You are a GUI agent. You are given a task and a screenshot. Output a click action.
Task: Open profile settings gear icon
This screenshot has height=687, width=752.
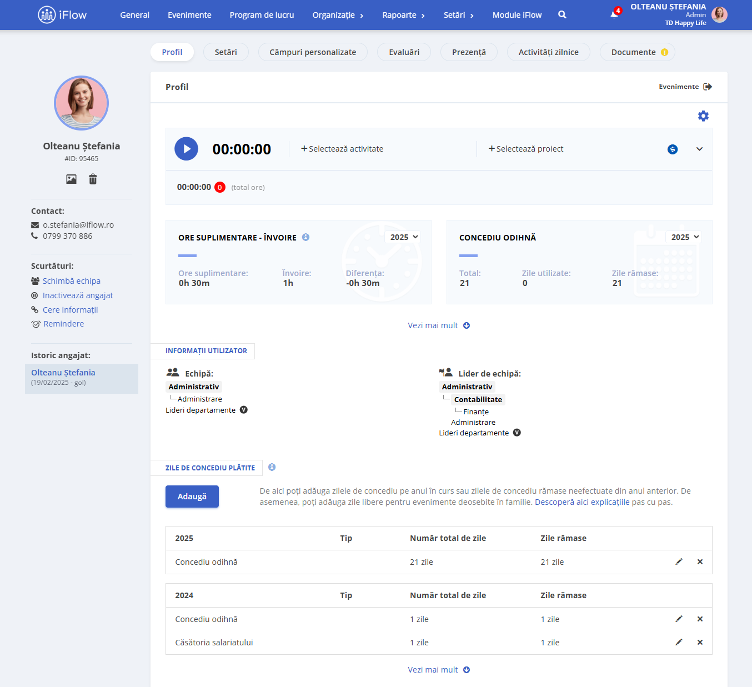click(703, 116)
